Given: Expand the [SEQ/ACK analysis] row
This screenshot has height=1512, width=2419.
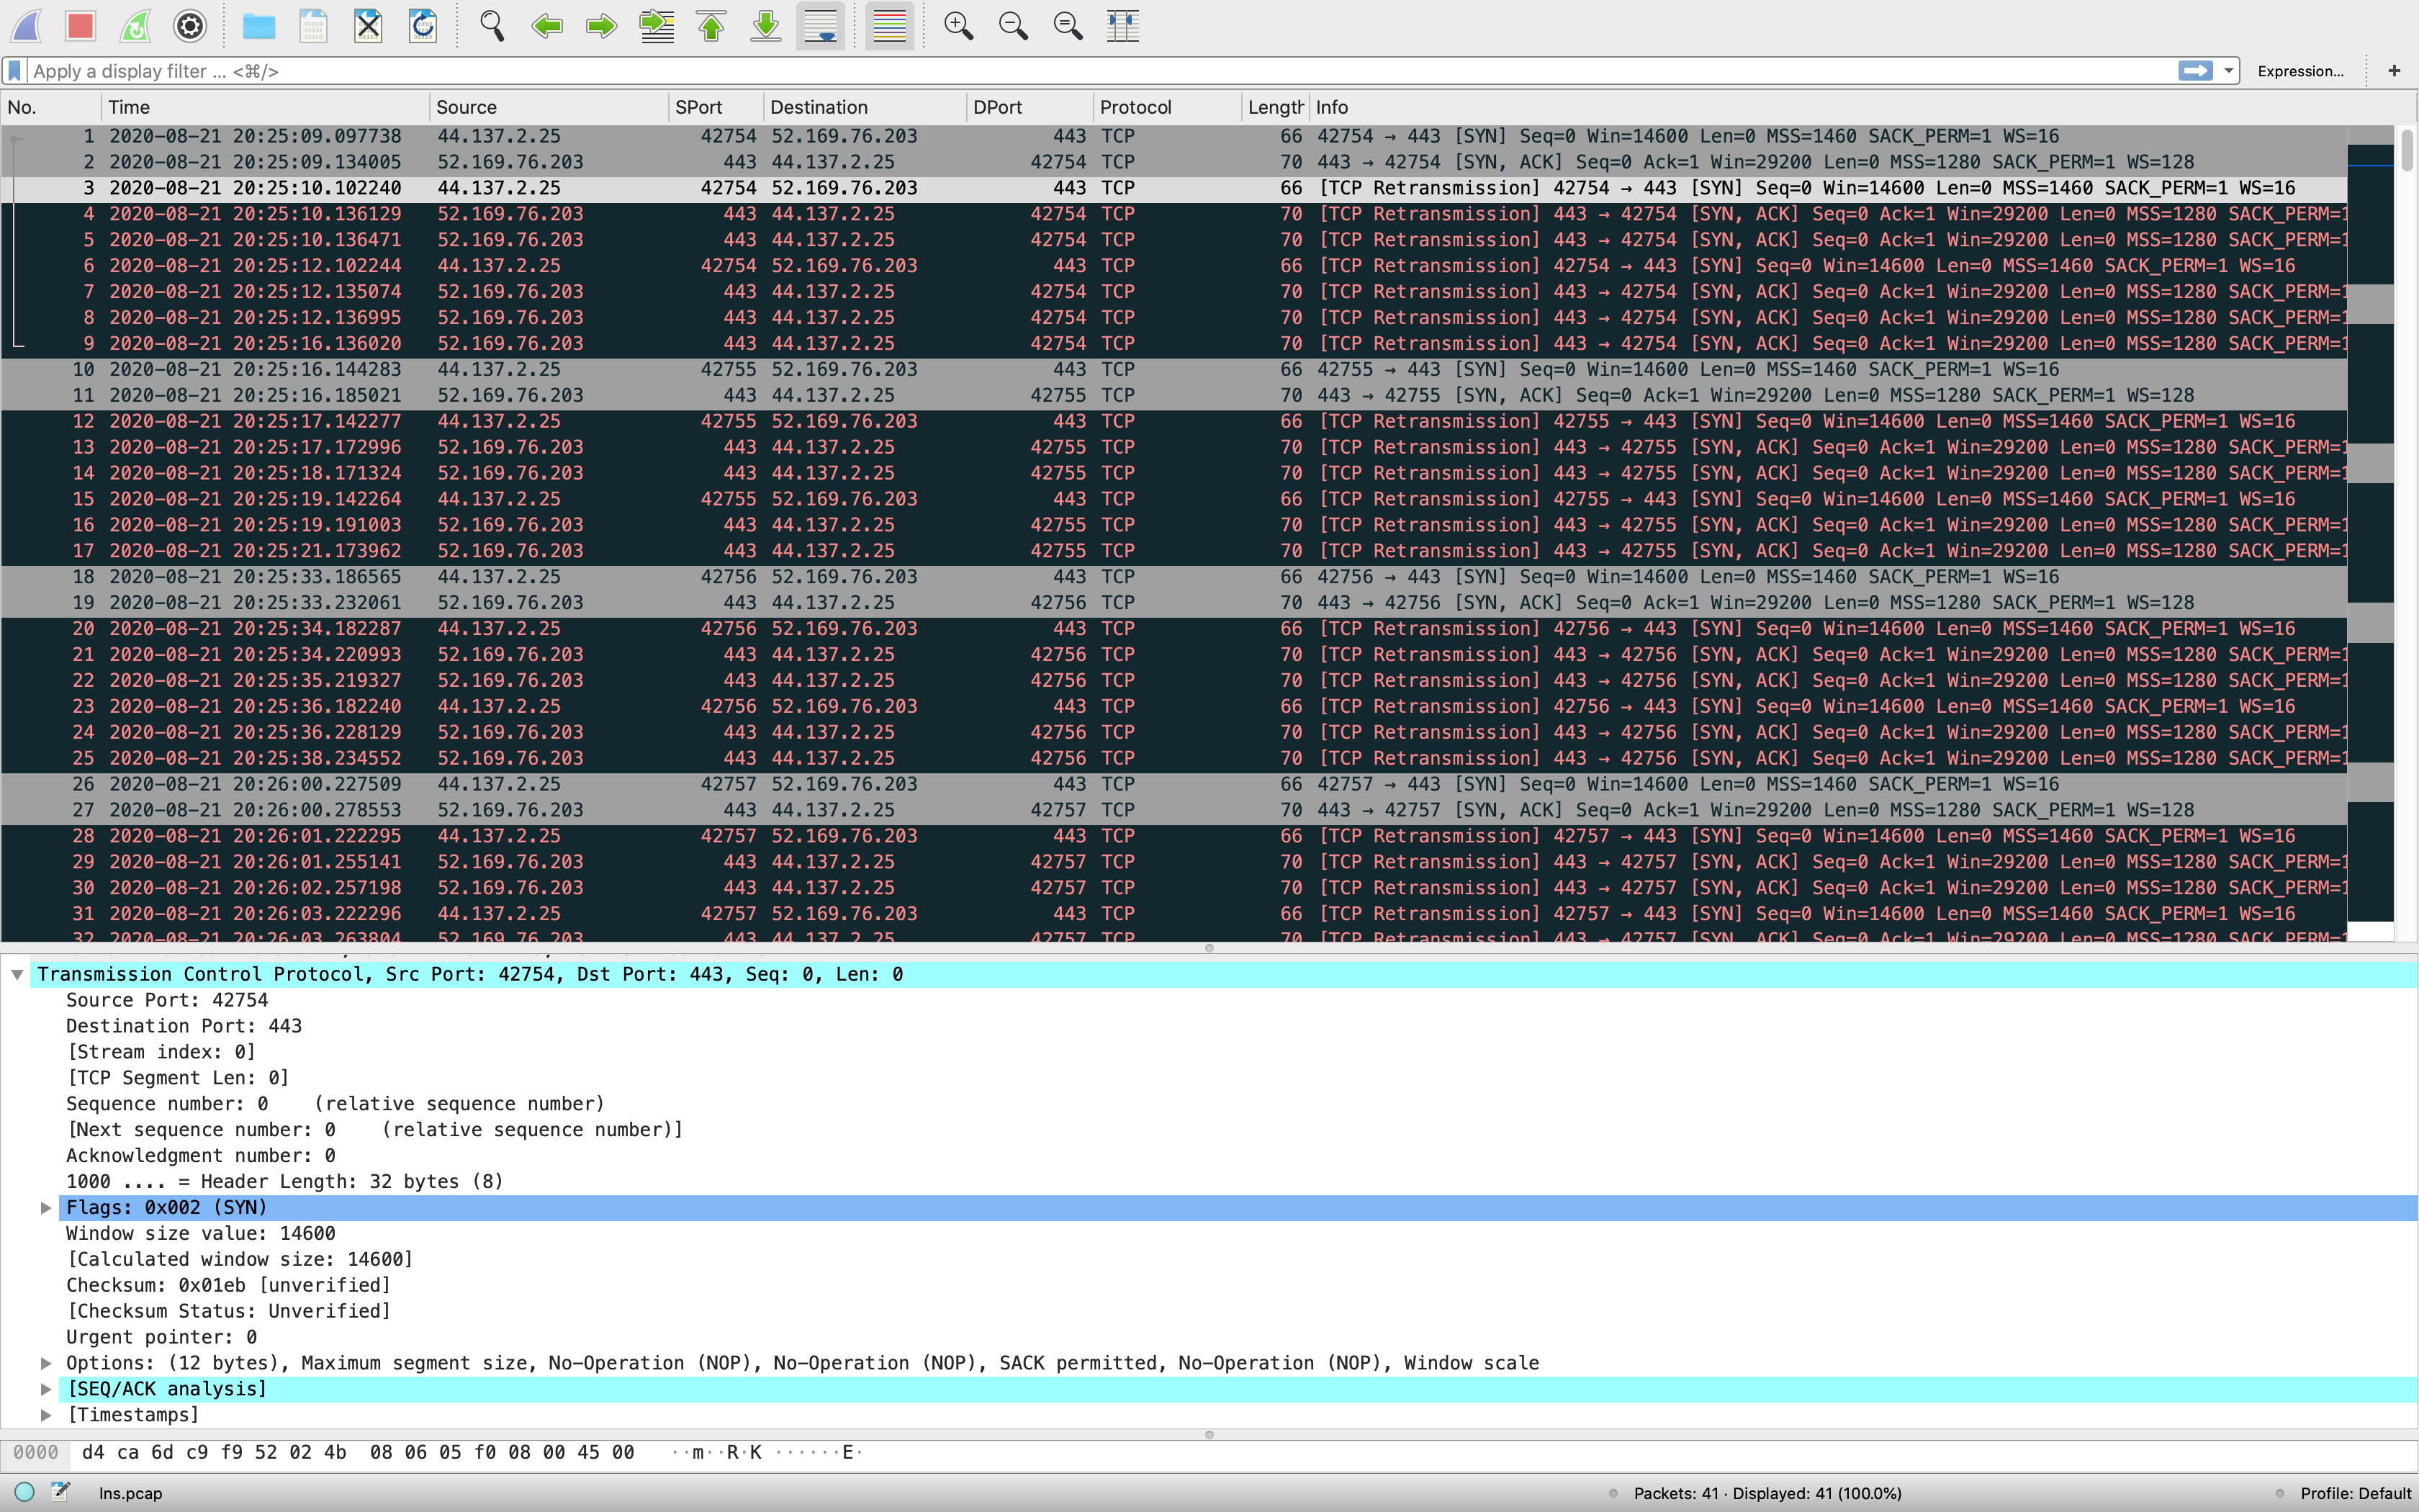Looking at the screenshot, I should (x=45, y=1389).
